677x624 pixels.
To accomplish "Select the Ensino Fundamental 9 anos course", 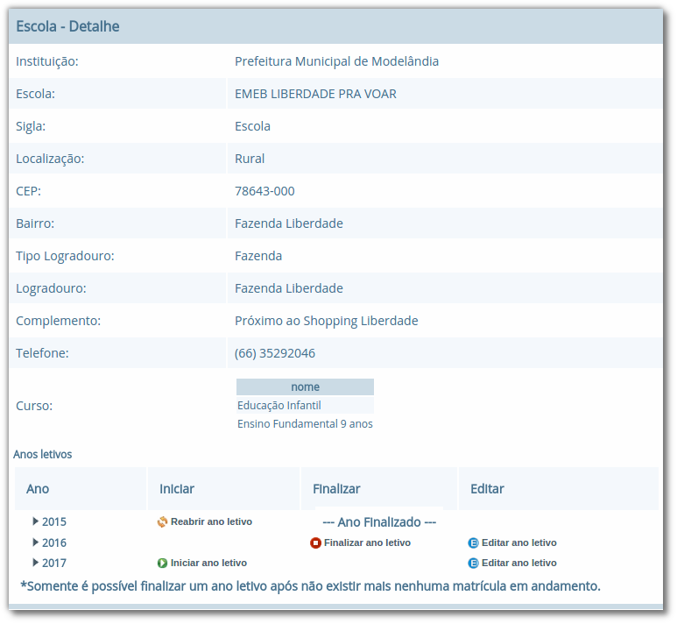I will 305,424.
